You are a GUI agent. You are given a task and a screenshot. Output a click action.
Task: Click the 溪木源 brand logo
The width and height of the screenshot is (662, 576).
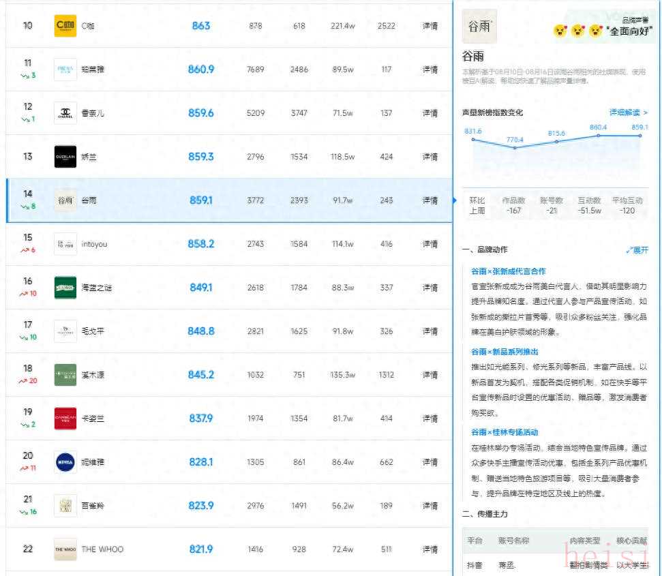(65, 375)
